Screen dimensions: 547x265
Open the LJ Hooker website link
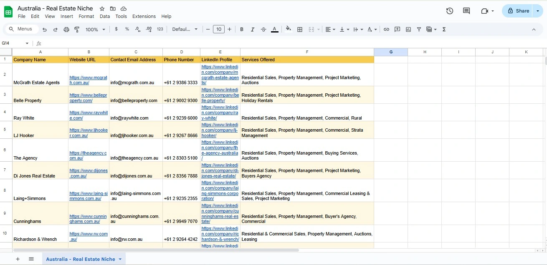(89, 133)
